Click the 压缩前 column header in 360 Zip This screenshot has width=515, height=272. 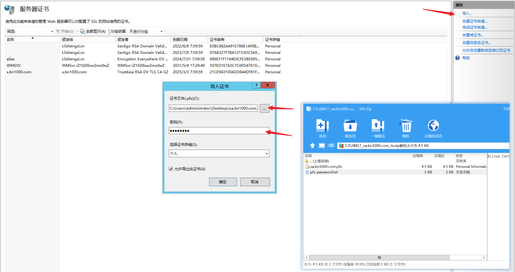tap(418, 156)
